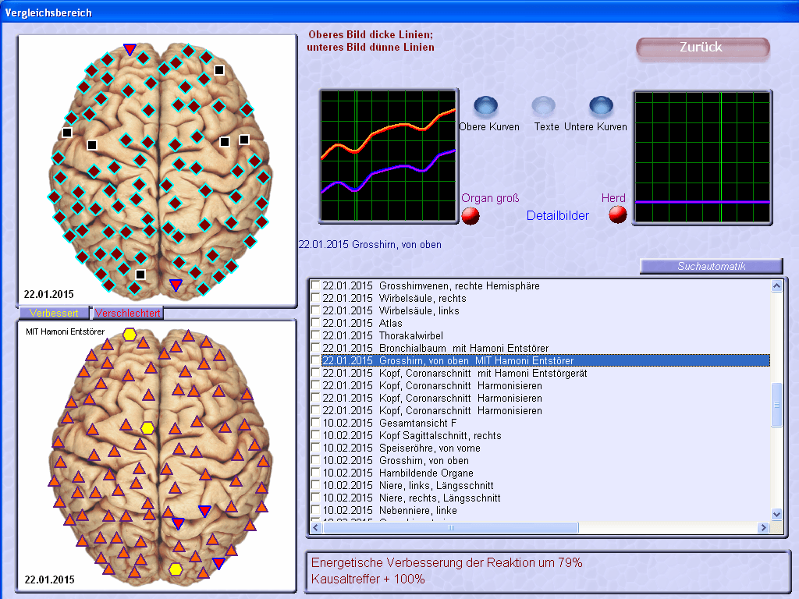Click red inverted triangle at lower-right of lower brain
This screenshot has height=599, width=799.
click(x=218, y=563)
